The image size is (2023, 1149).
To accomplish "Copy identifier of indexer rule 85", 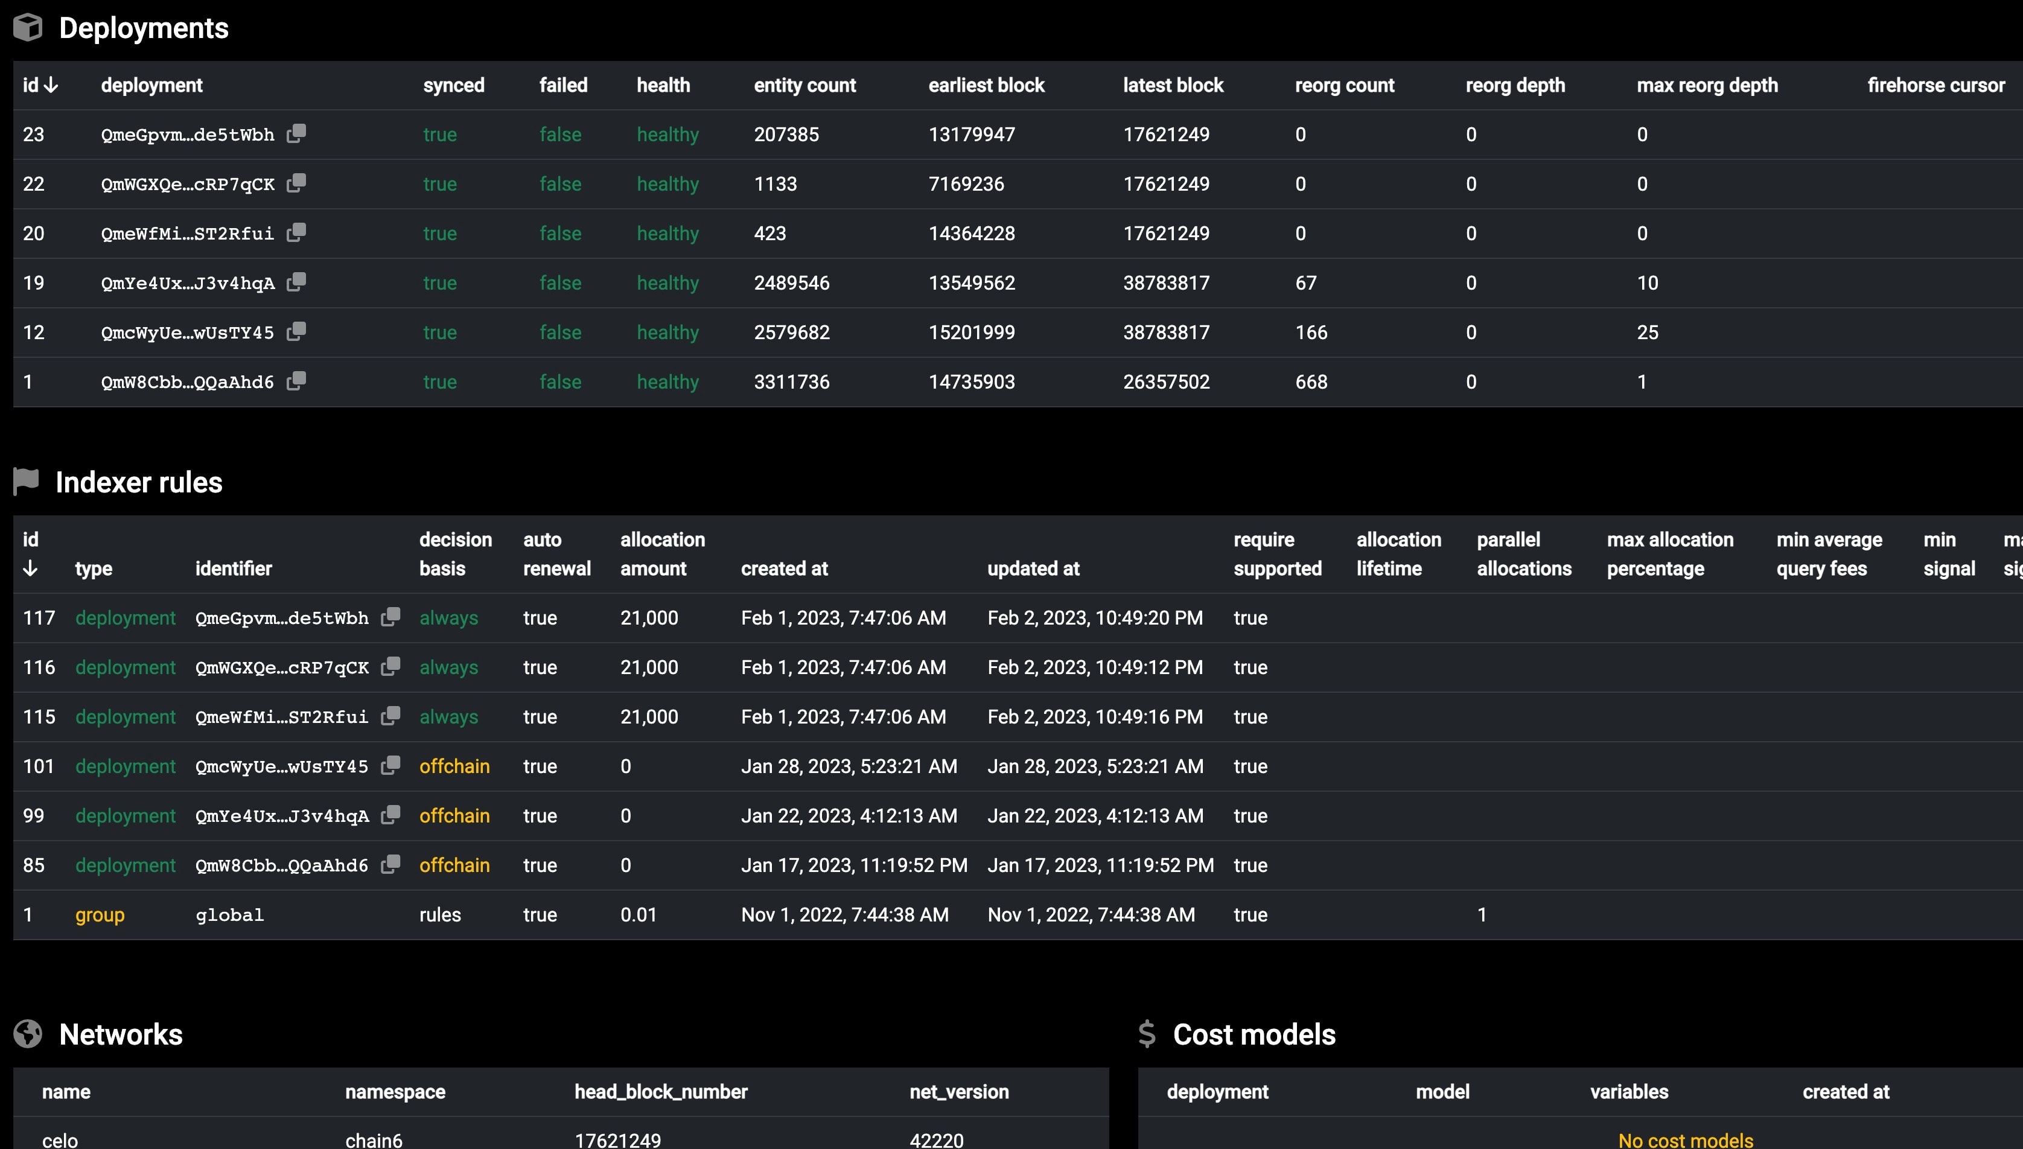I will point(390,865).
